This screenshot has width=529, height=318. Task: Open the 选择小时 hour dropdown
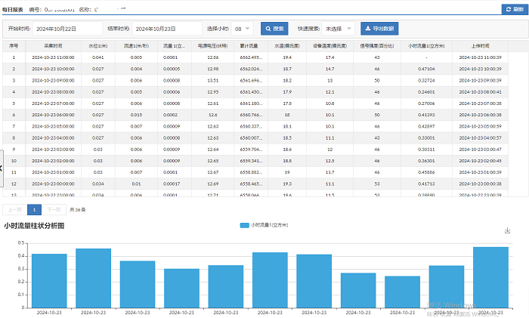242,29
